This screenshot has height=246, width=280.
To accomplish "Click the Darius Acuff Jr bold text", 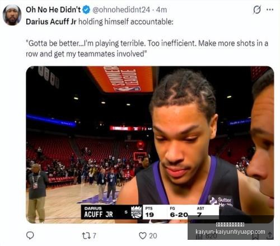I will 51,22.
